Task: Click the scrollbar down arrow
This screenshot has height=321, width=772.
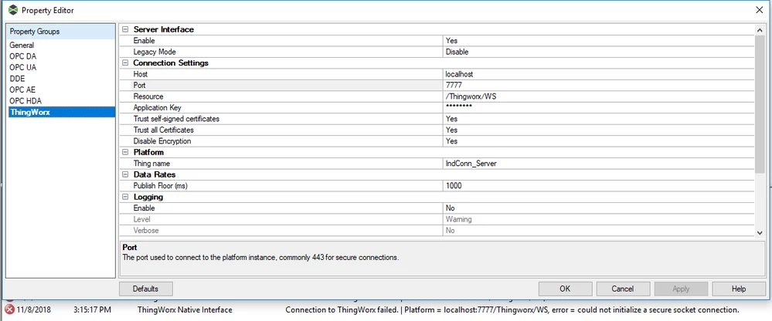Action: 760,232
